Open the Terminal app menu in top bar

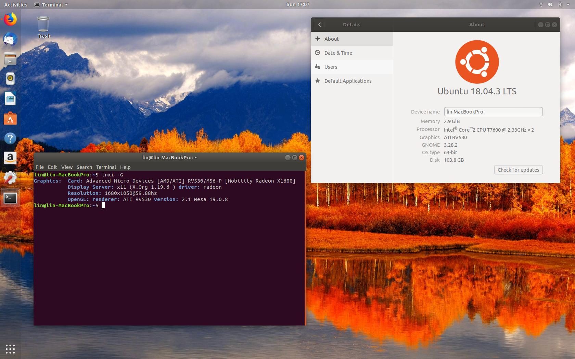51,4
